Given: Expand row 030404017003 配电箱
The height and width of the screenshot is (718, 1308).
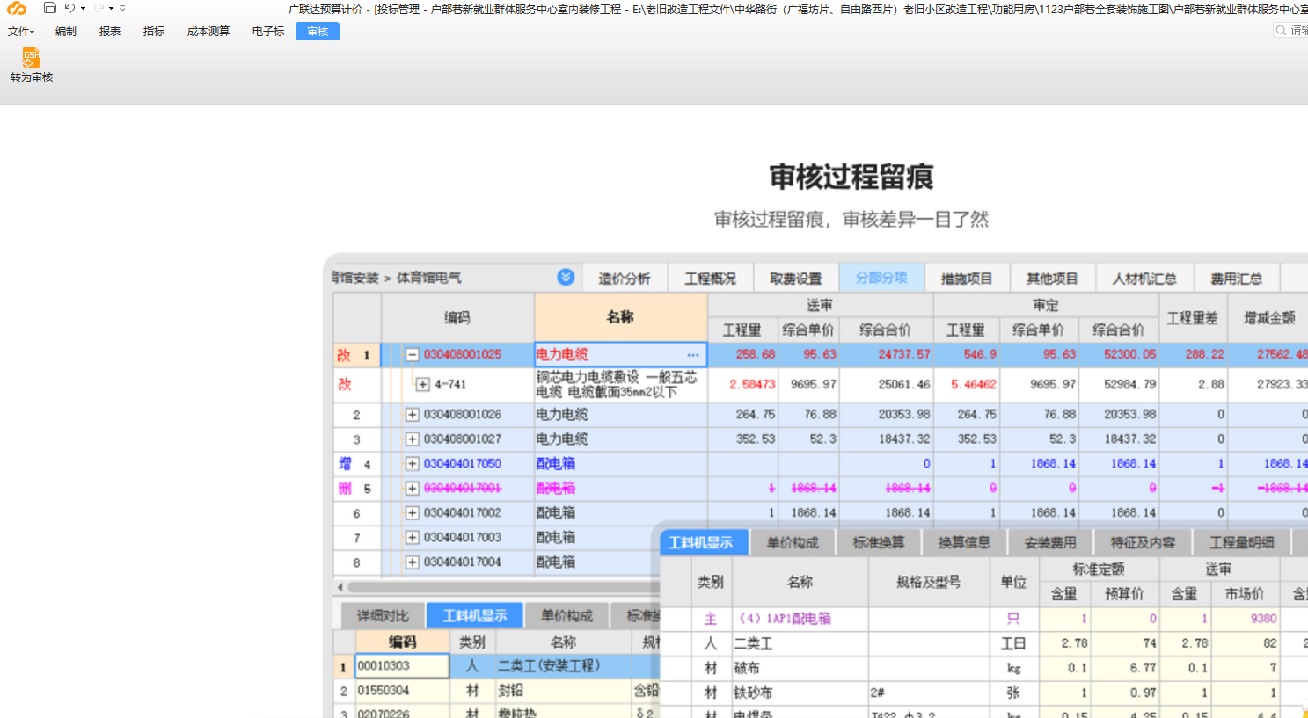Looking at the screenshot, I should click(x=412, y=538).
